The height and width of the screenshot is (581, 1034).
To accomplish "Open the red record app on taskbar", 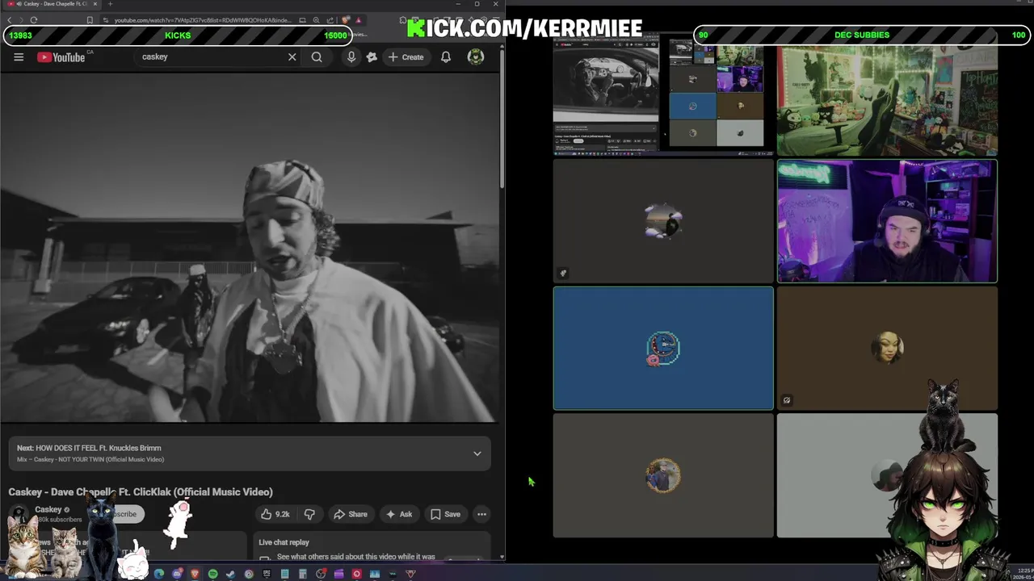I will tap(356, 574).
